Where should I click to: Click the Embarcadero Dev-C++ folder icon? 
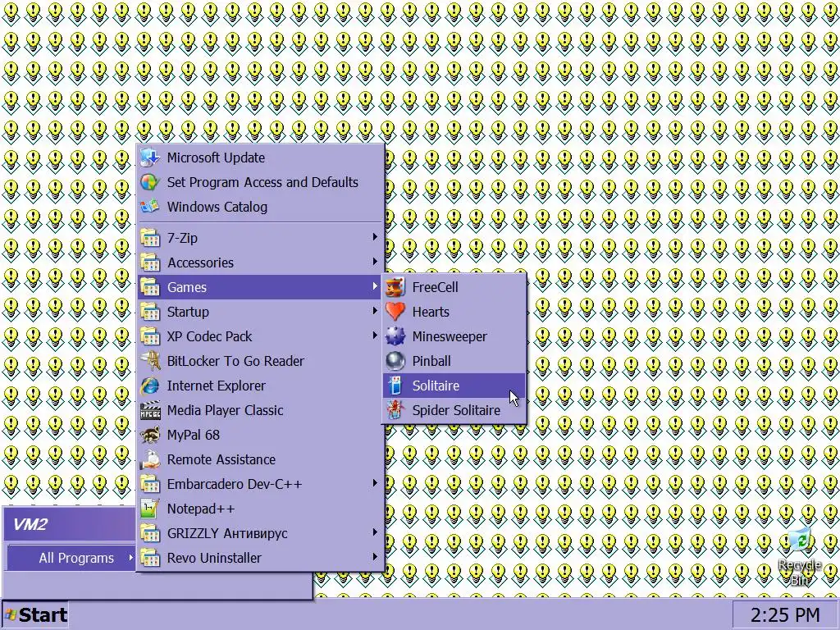pos(150,484)
